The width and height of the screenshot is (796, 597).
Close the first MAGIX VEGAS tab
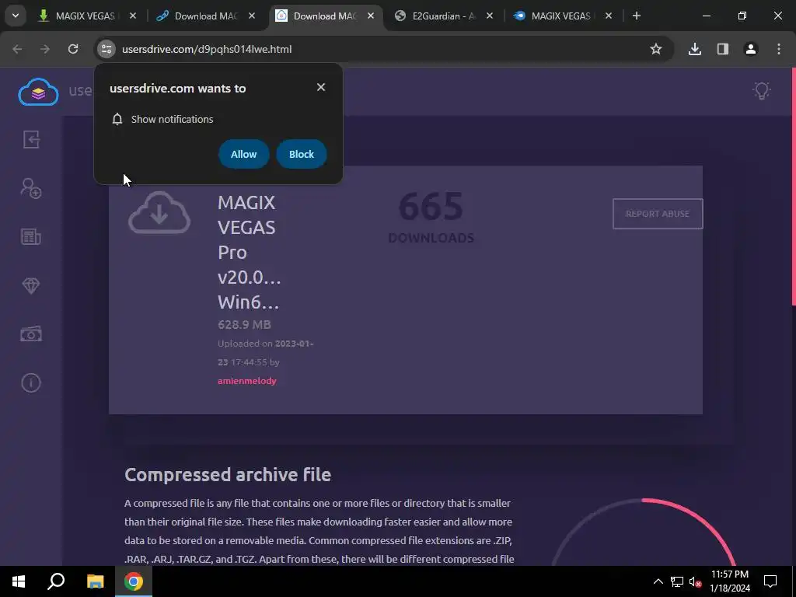[132, 16]
